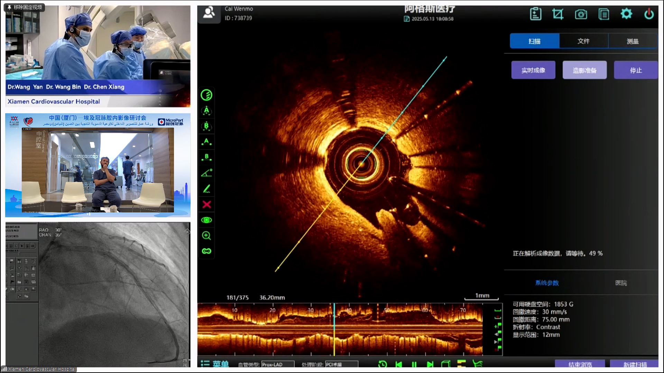Image resolution: width=664 pixels, height=373 pixels.
Task: Select the magnifier zoom tool
Action: (x=206, y=236)
